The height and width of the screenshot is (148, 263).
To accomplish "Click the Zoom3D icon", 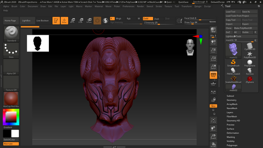I will pyautogui.click(x=213, y=136).
